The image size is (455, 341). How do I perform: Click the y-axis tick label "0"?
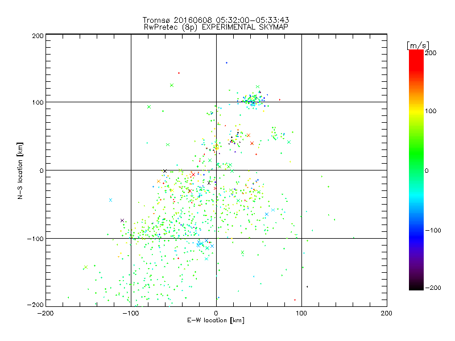[42, 170]
